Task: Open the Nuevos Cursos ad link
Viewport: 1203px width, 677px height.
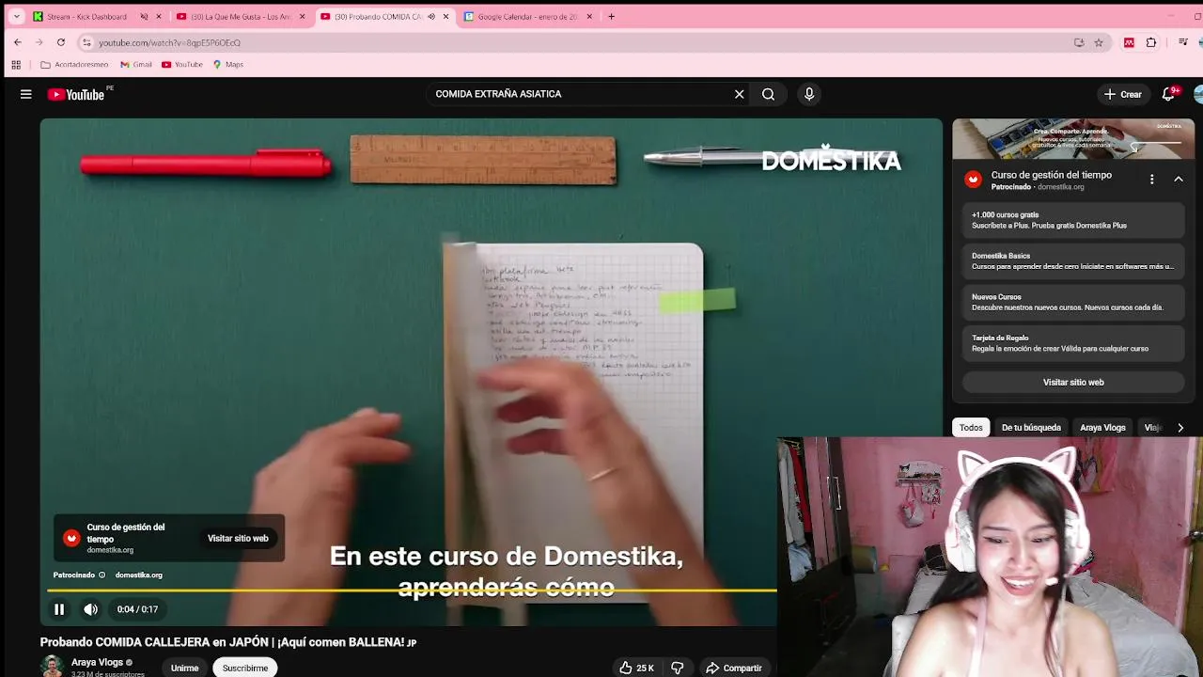Action: (x=1073, y=302)
